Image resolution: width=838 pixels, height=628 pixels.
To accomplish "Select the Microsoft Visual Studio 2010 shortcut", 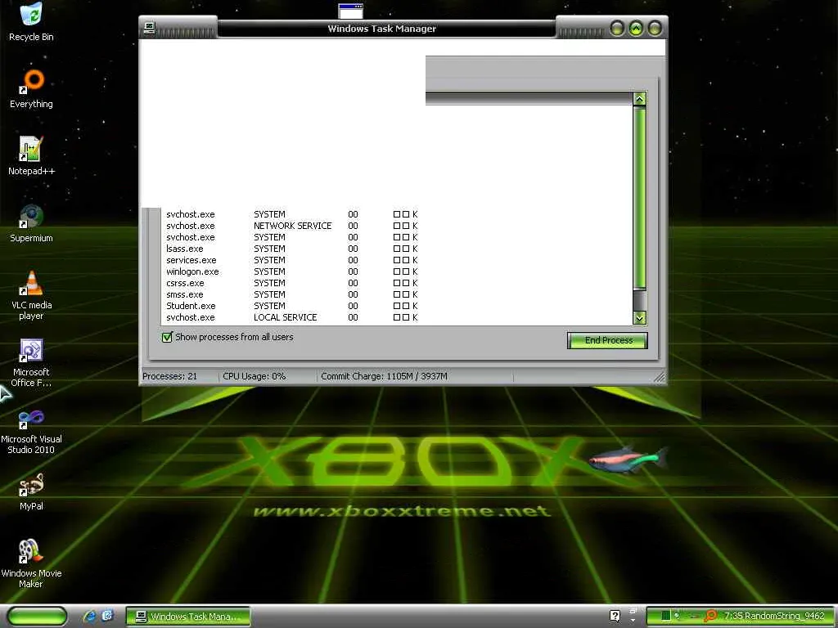I will coord(31,430).
